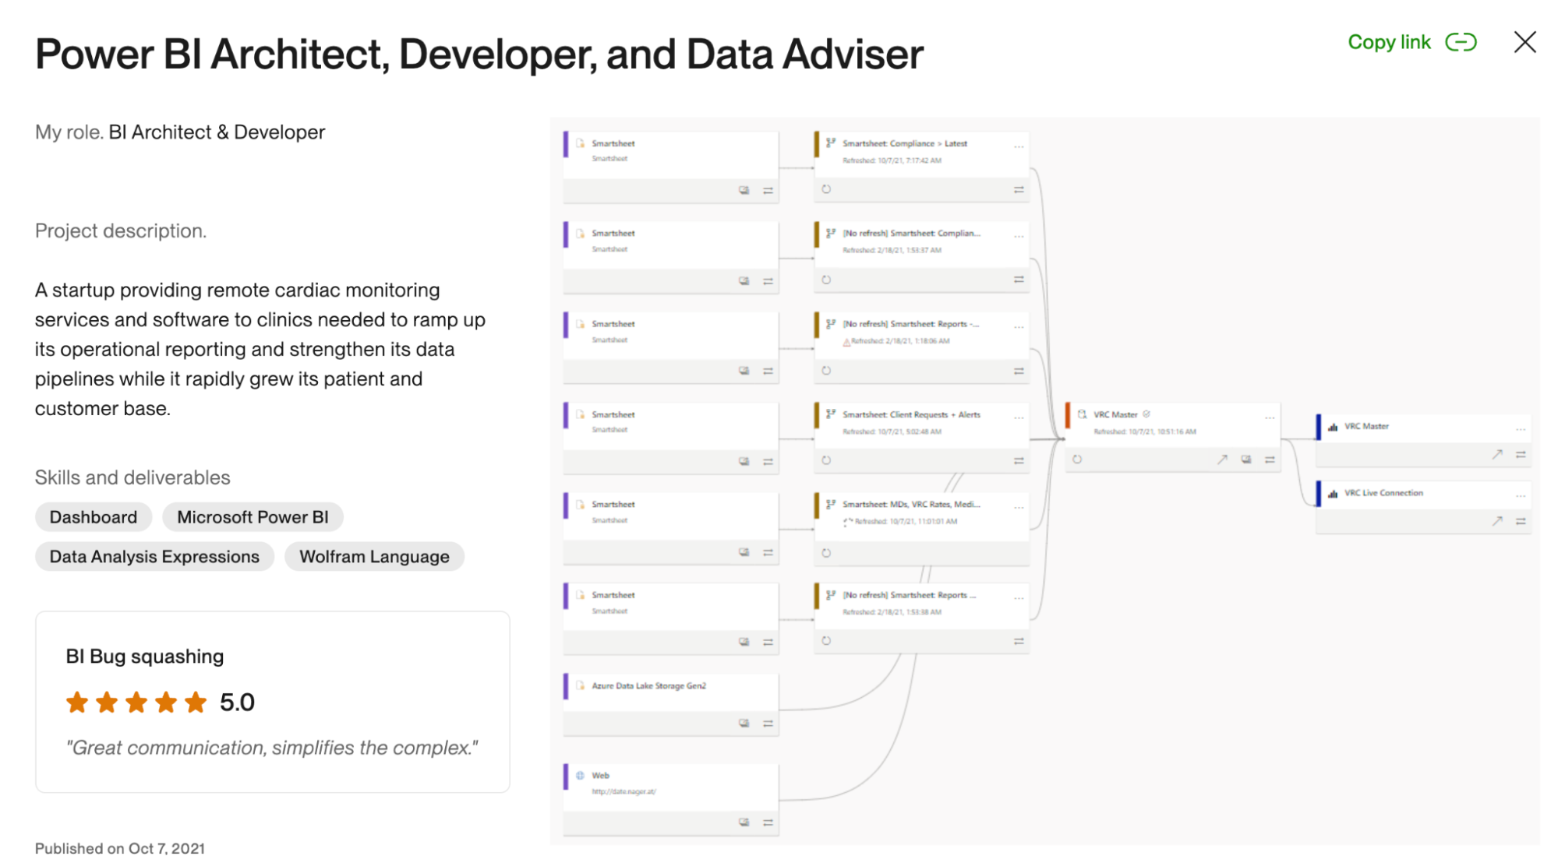Click the Copy link button
1558x856 pixels.
[1411, 42]
